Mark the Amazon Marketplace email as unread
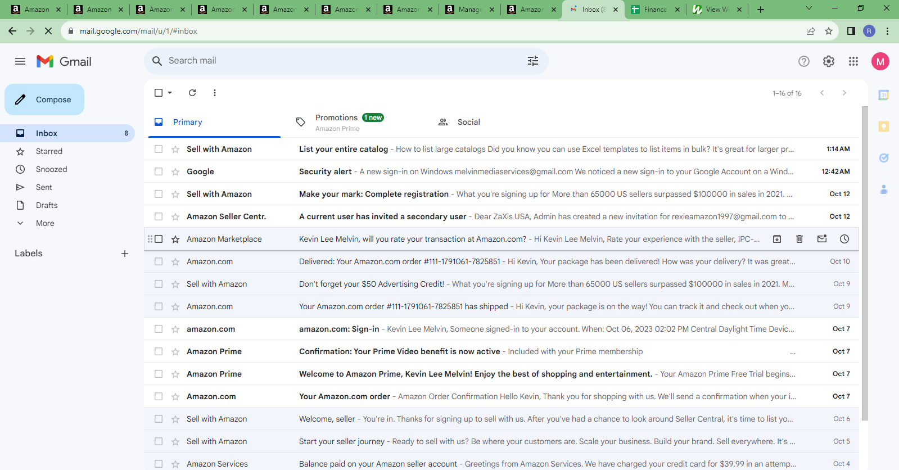 point(822,239)
